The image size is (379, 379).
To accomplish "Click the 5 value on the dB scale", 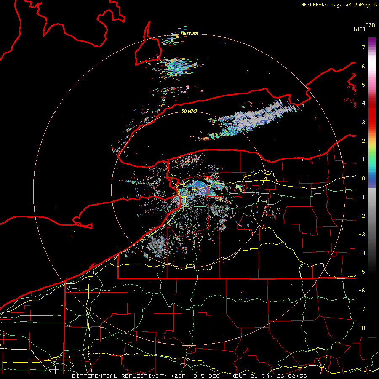I will [x=363, y=85].
